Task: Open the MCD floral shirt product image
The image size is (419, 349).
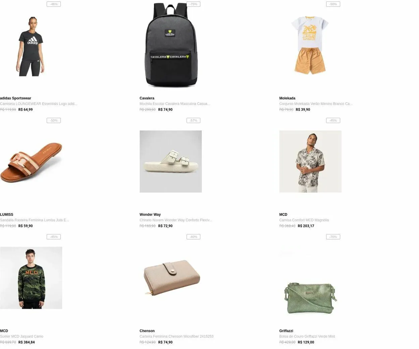Action: (x=310, y=162)
